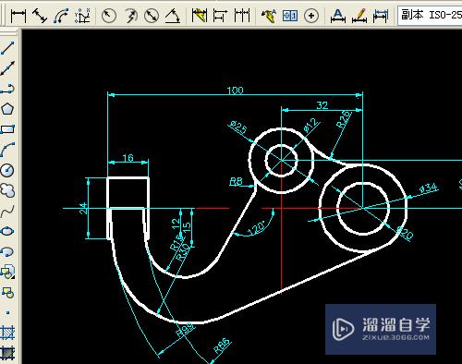Select the Polygon draw tool
Viewport: 462px width, 364px height.
[7, 109]
